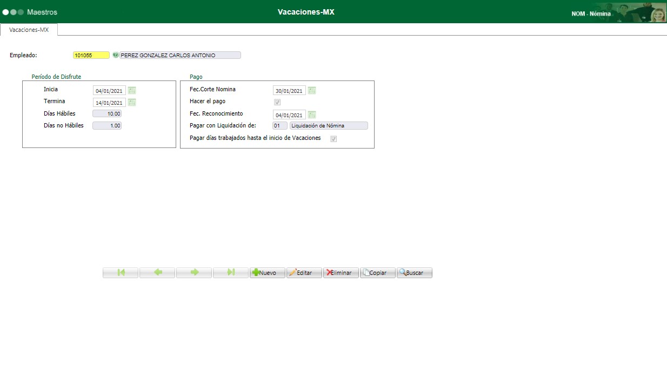Open calendar for Fec. Reconocimiento

pyautogui.click(x=312, y=115)
